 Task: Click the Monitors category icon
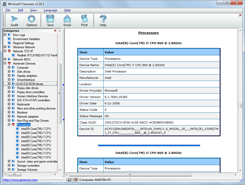[14, 112]
